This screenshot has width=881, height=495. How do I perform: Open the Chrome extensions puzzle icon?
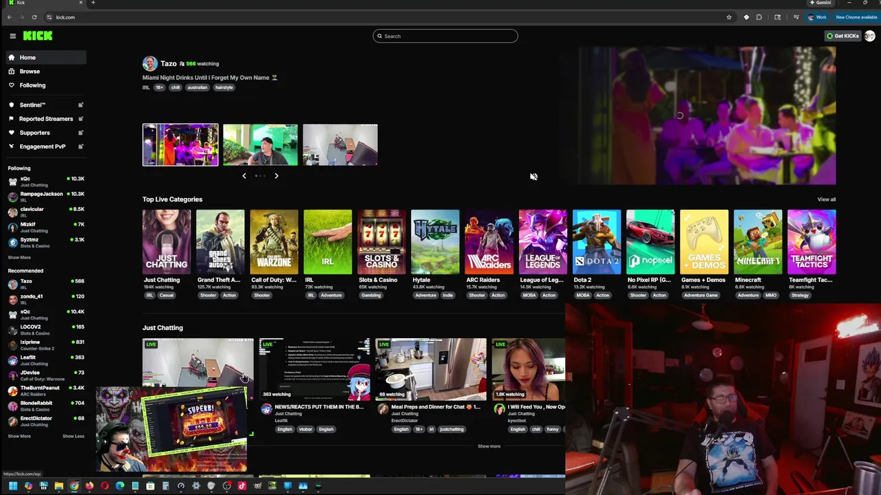click(x=759, y=17)
